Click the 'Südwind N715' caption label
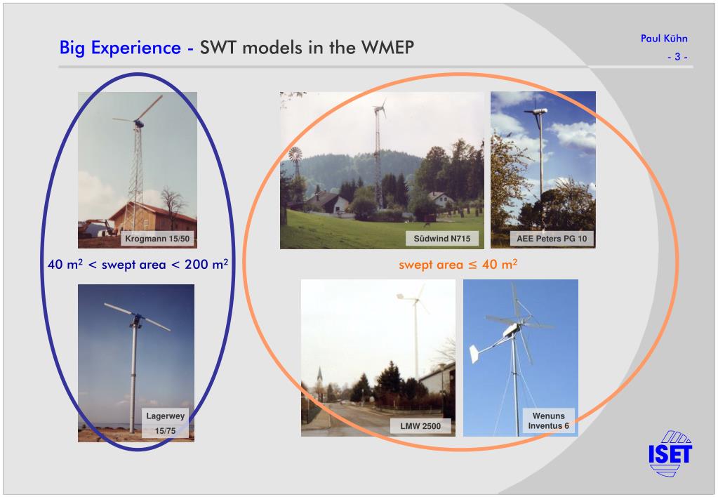 pyautogui.click(x=442, y=239)
